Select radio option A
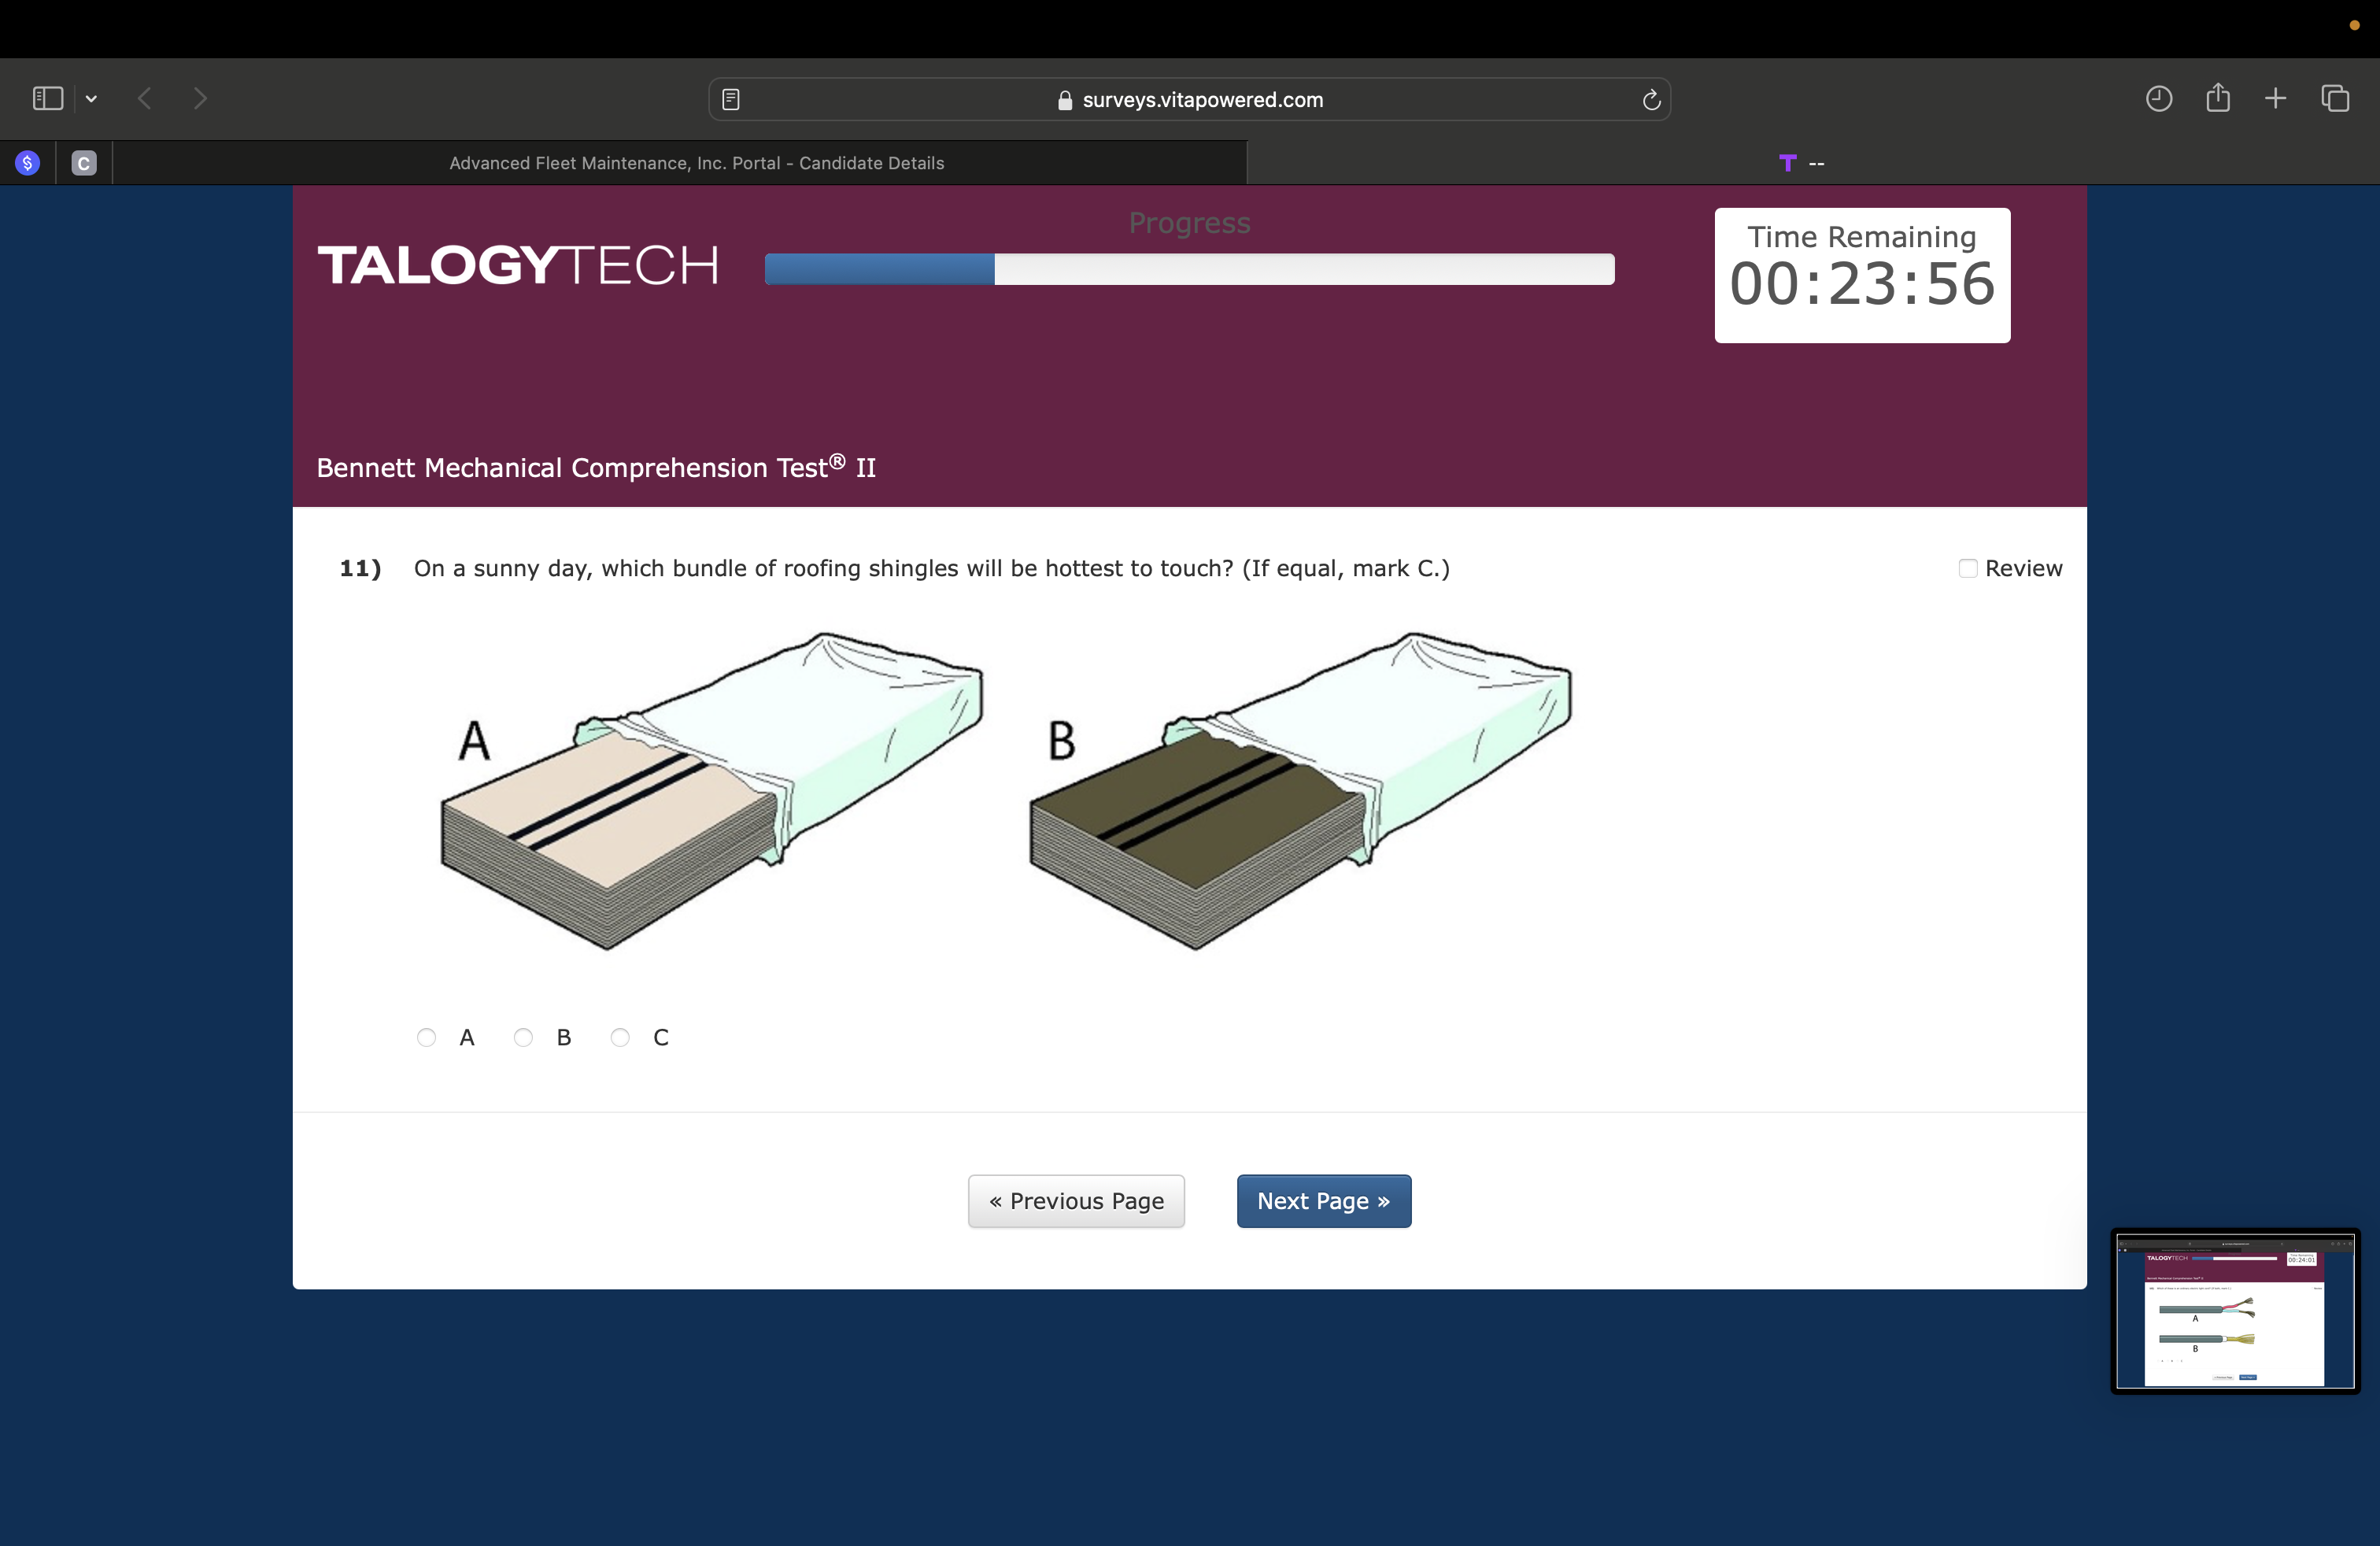The height and width of the screenshot is (1546, 2380). [x=426, y=1037]
